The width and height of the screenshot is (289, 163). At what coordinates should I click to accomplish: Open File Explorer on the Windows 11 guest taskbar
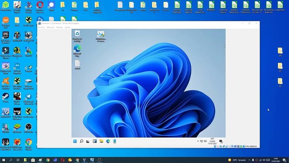click(101, 141)
